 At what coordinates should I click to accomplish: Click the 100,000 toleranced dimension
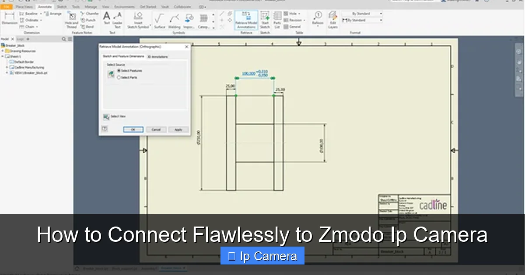pos(255,73)
